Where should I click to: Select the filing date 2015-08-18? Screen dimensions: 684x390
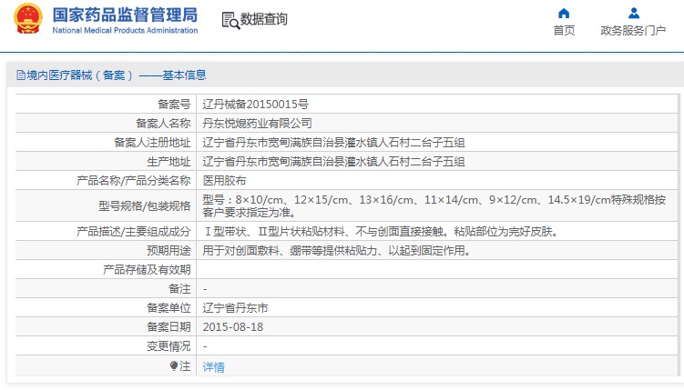point(233,327)
